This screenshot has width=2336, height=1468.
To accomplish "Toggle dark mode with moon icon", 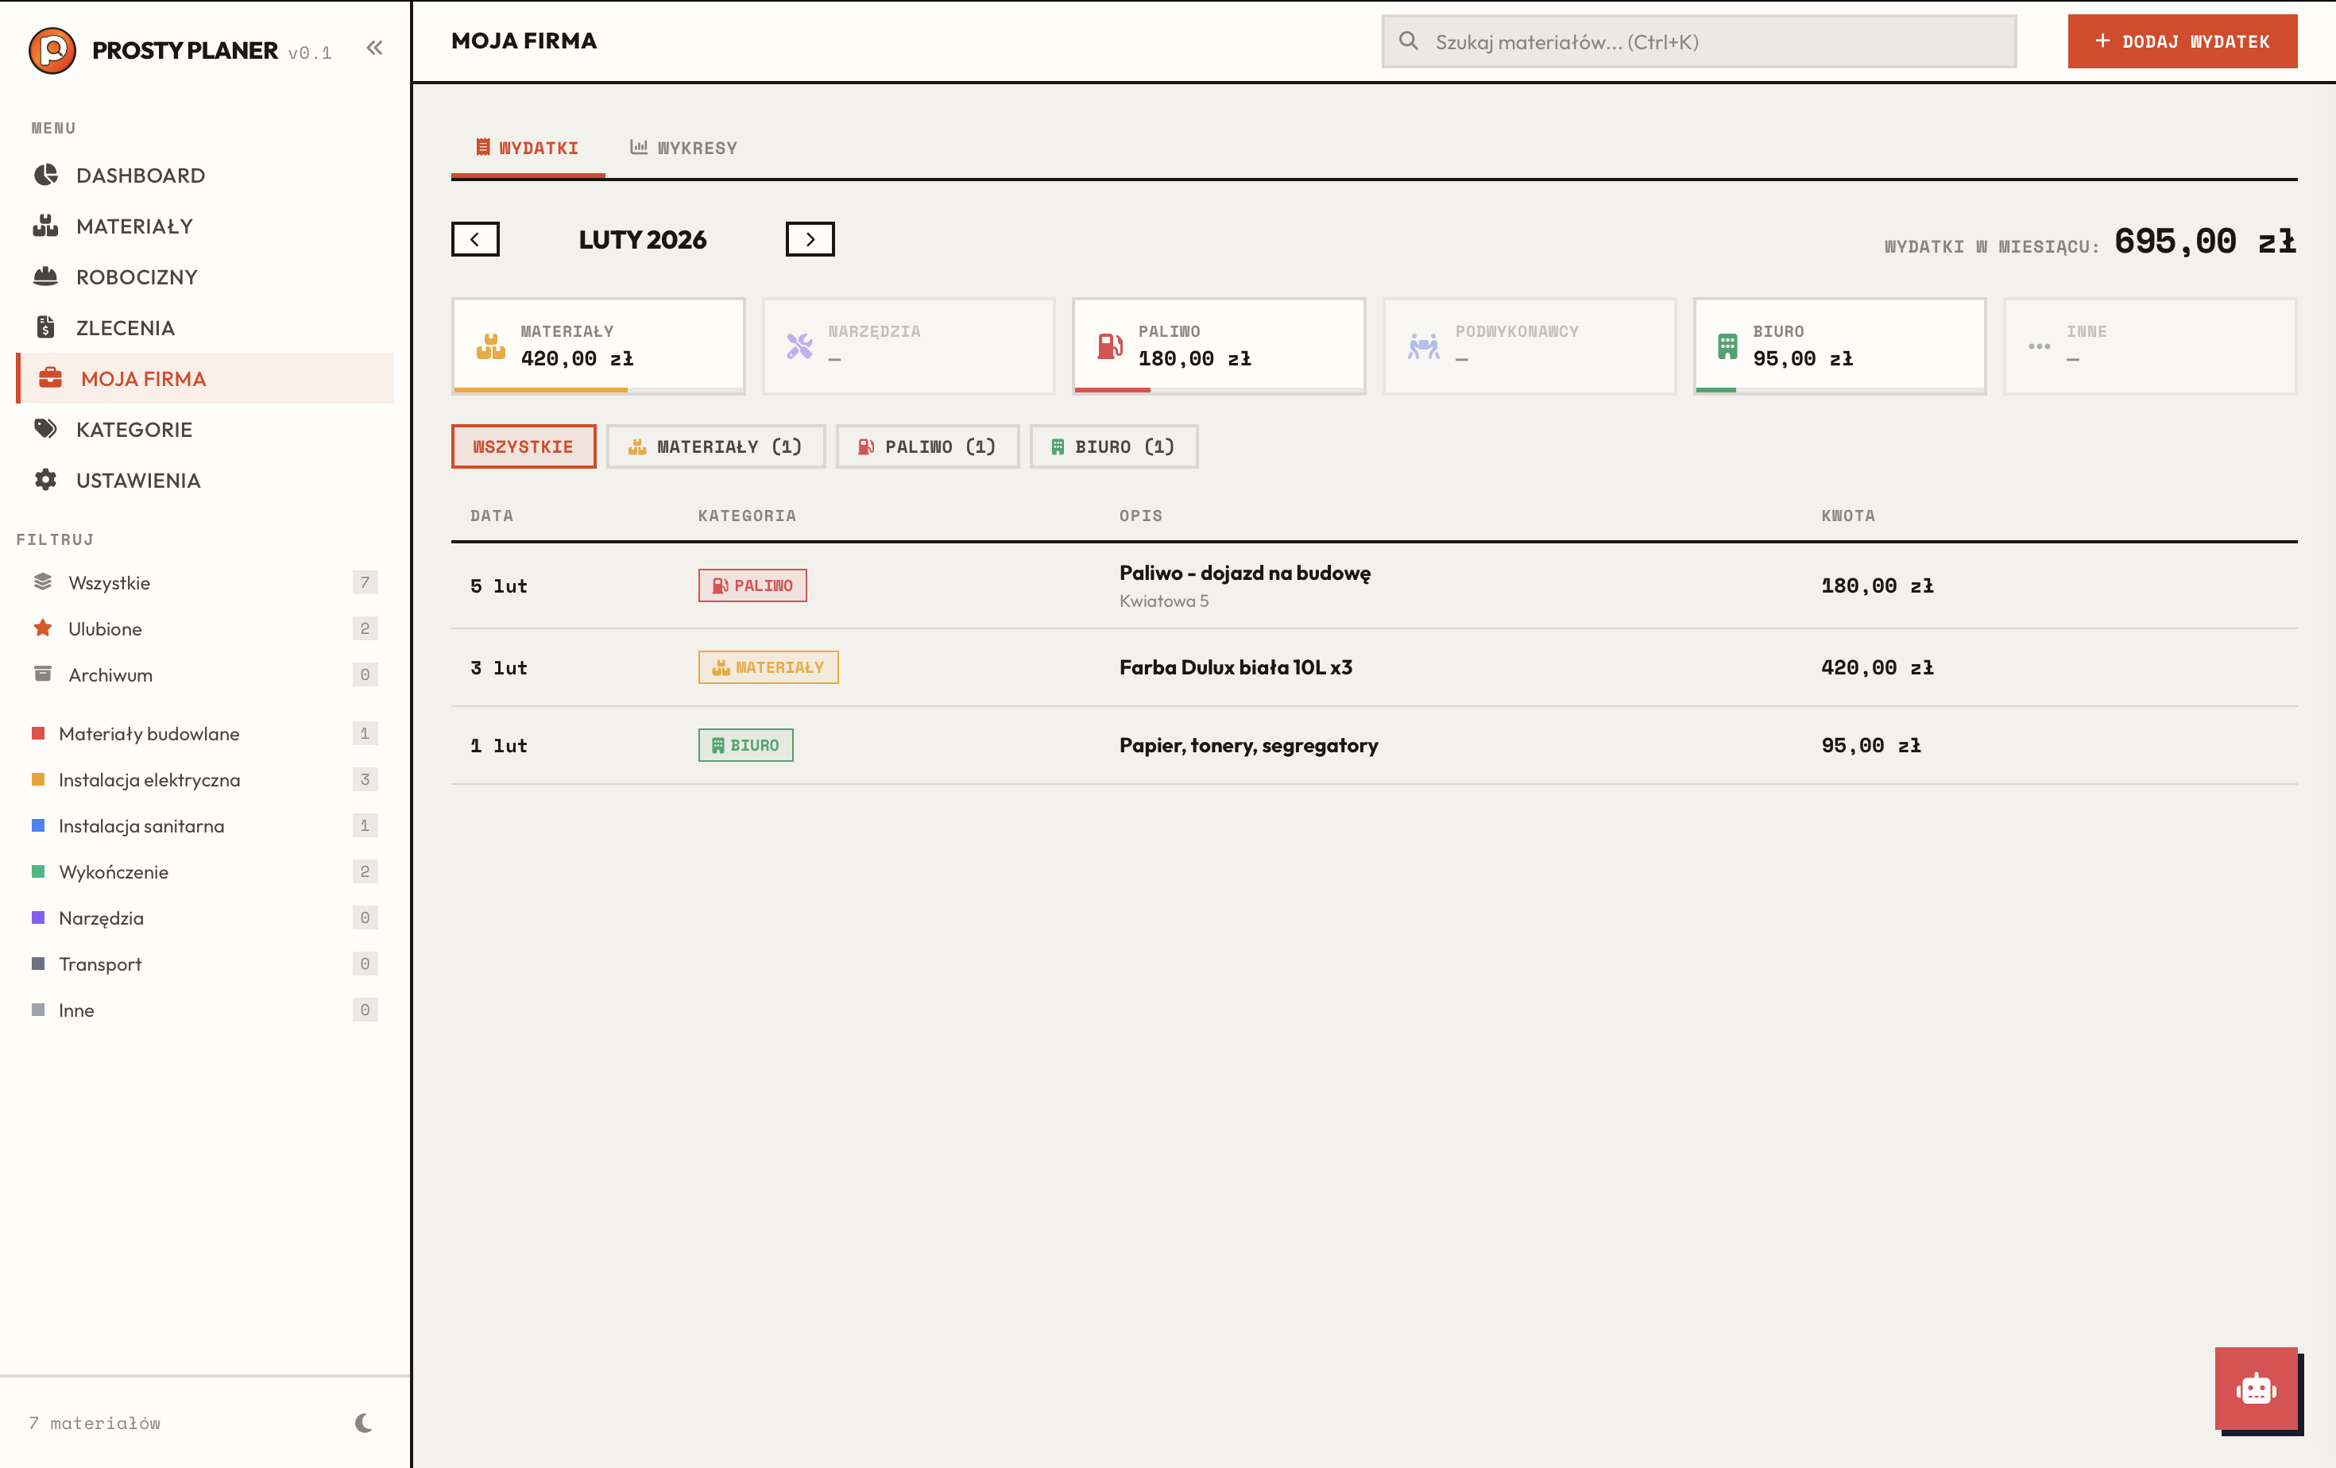I will tap(364, 1423).
